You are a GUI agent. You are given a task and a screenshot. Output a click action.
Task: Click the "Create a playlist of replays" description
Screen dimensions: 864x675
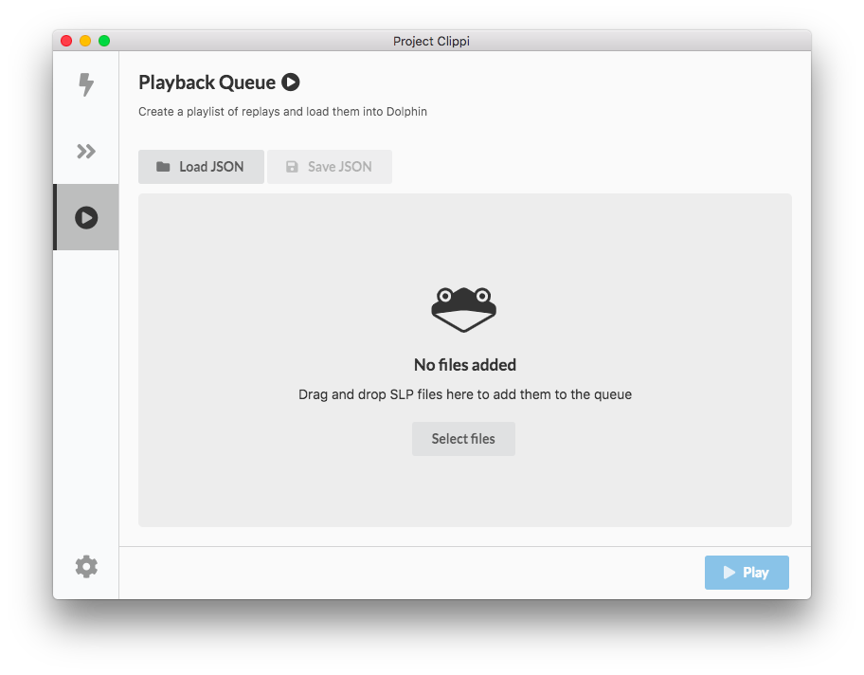[x=282, y=112]
